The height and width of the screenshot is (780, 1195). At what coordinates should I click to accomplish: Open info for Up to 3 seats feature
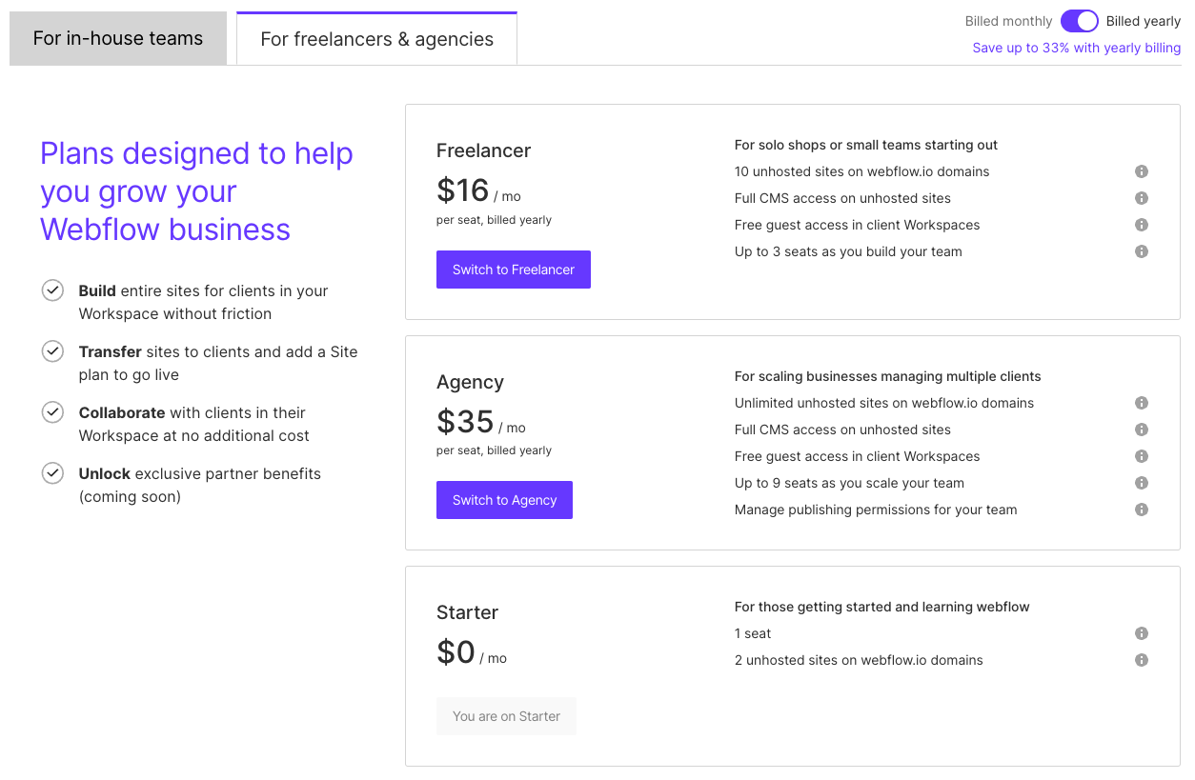pos(1141,251)
